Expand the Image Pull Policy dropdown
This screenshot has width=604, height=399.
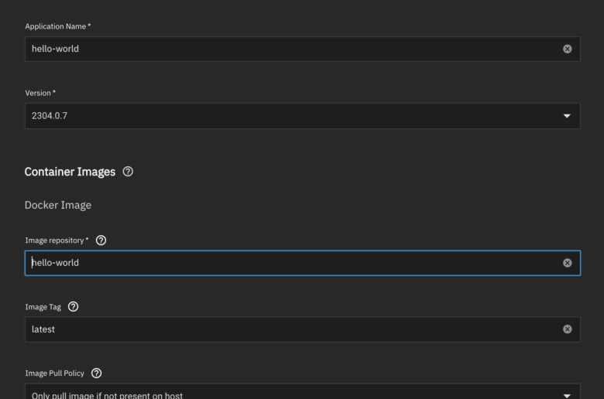[302, 391]
